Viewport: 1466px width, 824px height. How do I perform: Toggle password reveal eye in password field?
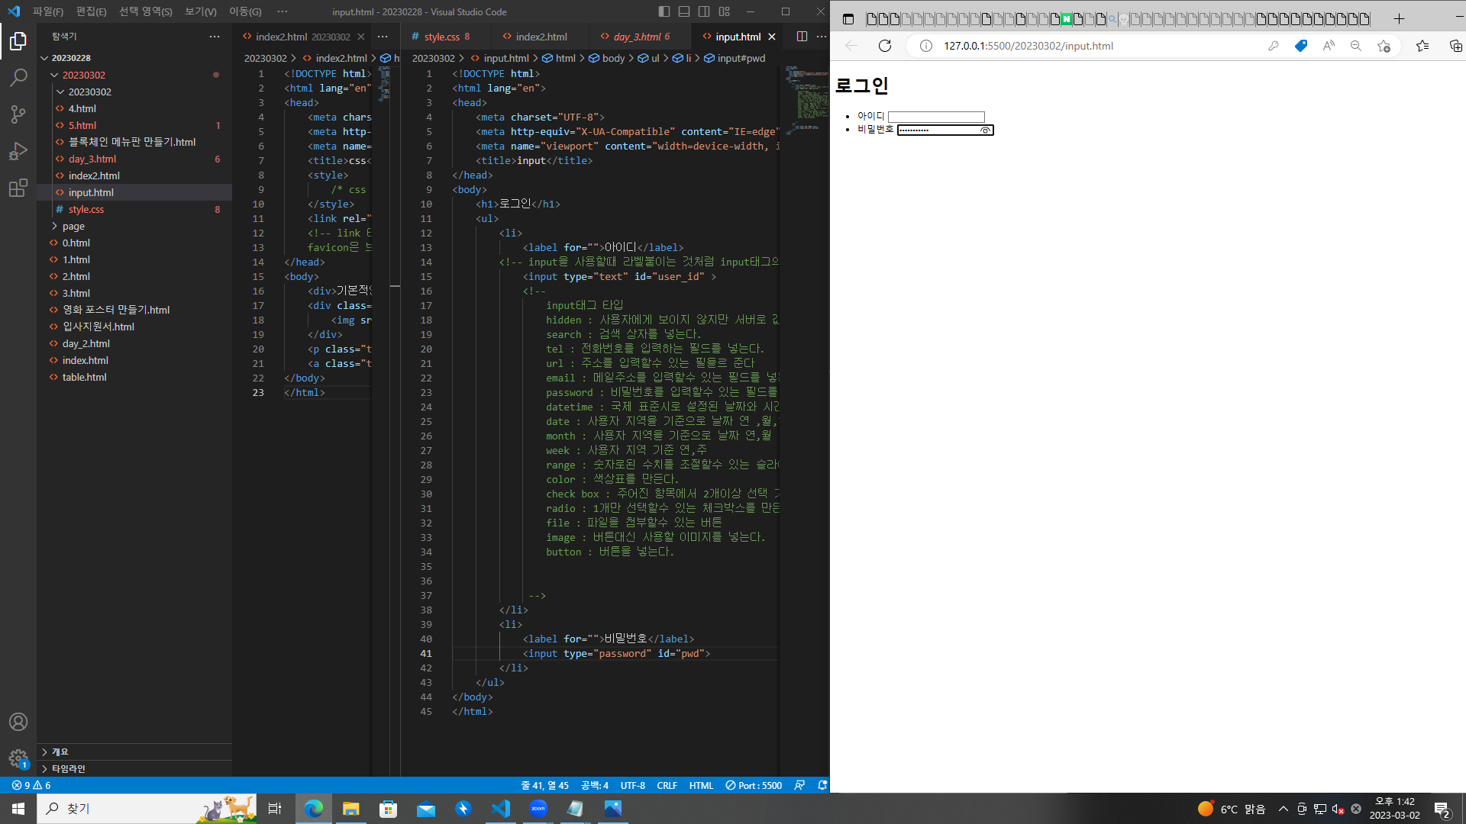pyautogui.click(x=986, y=130)
